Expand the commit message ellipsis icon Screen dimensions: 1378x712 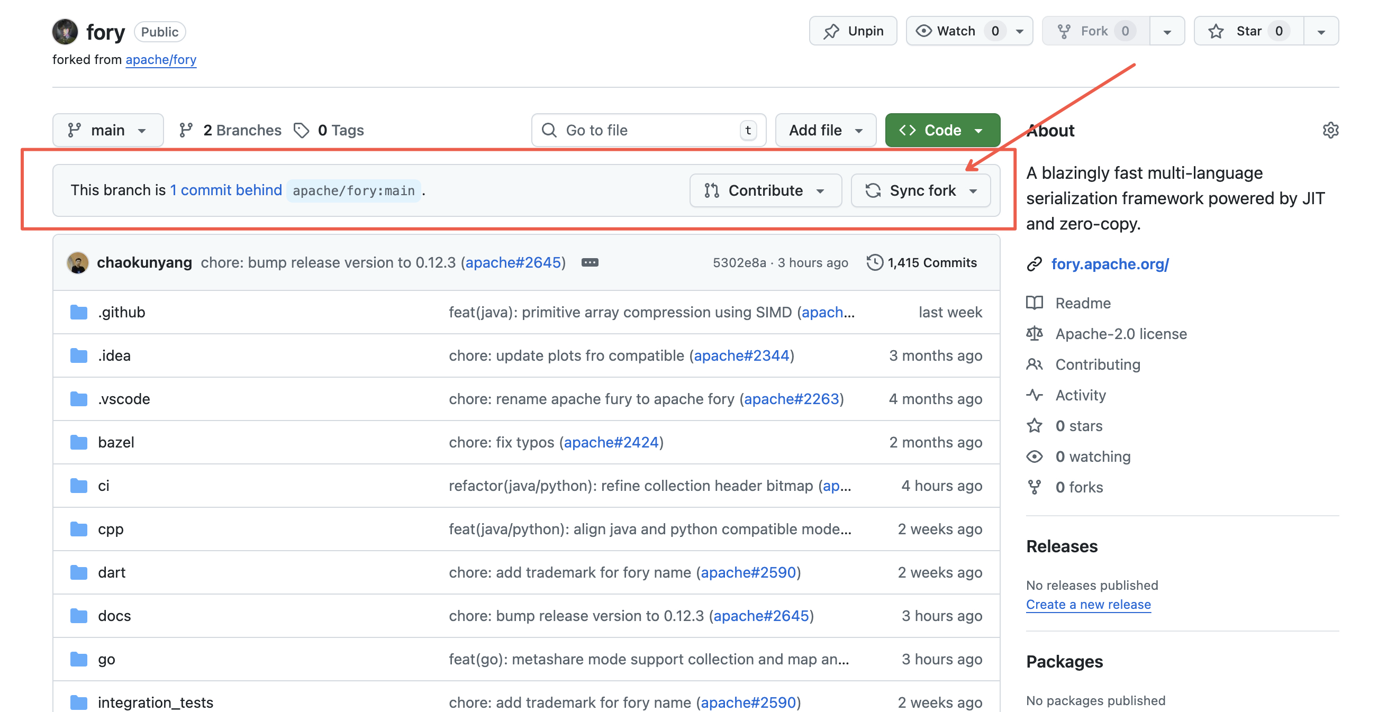click(590, 262)
